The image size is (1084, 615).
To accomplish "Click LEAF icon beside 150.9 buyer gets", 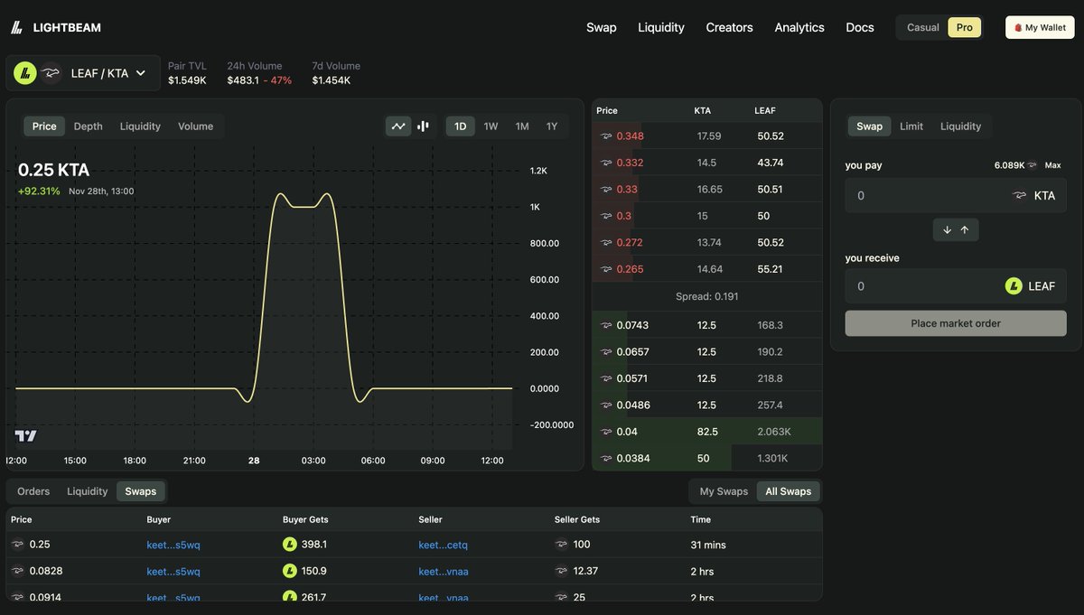I will click(x=290, y=571).
